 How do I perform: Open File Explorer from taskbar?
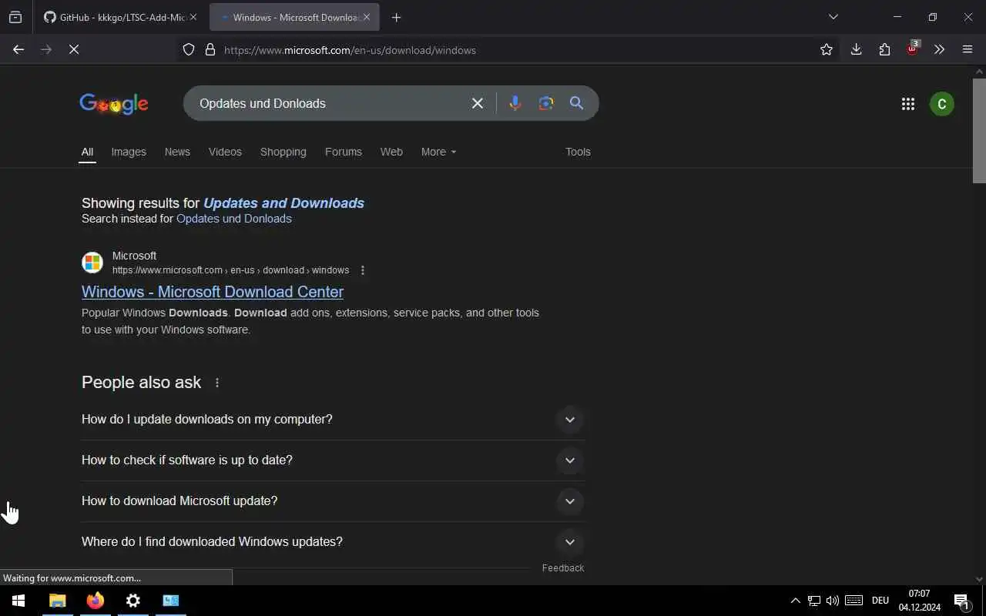pos(57,601)
